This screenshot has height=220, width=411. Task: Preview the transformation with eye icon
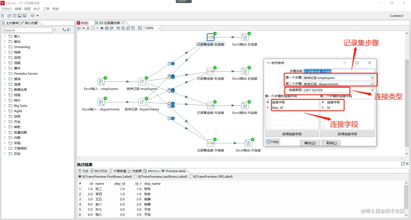click(102, 28)
